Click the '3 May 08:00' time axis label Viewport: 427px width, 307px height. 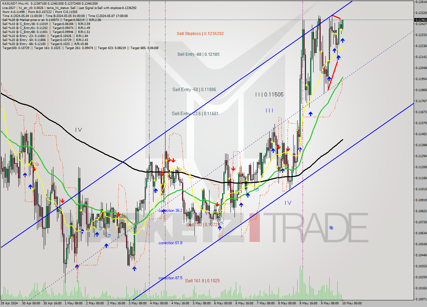tap(137, 303)
